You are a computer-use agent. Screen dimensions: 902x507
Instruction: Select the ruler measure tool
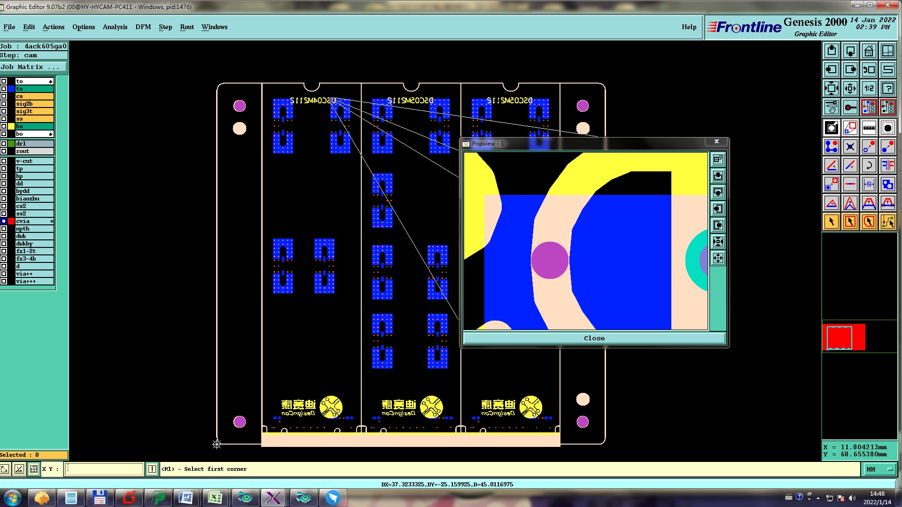(x=869, y=128)
